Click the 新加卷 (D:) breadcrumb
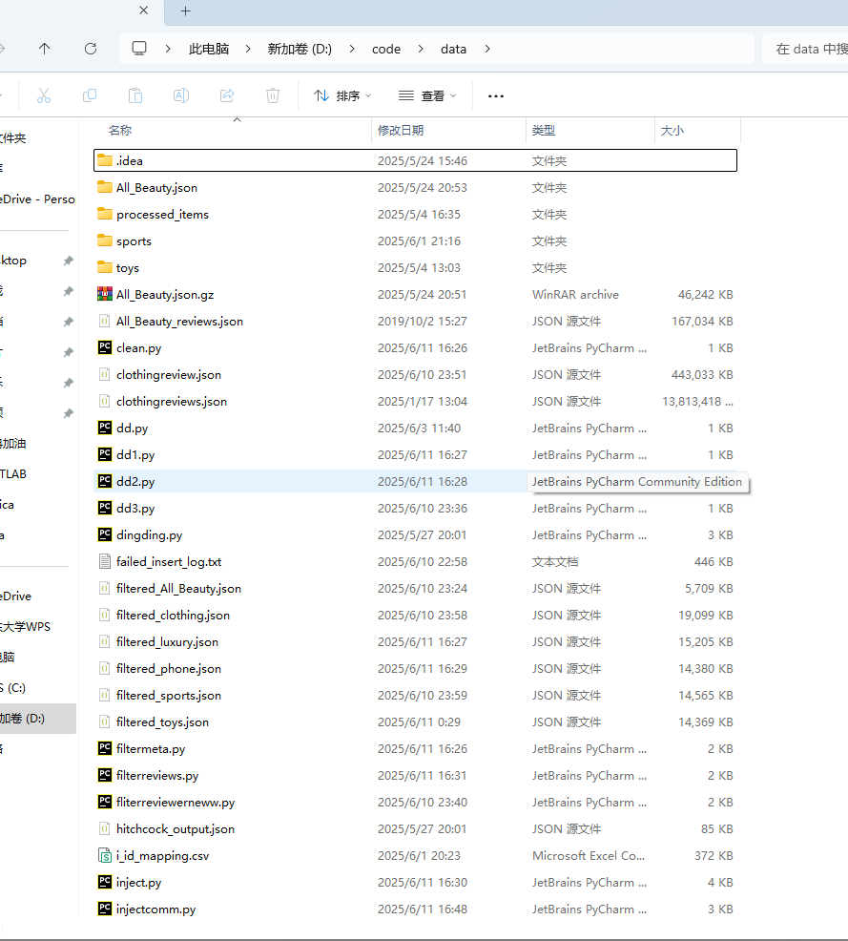This screenshot has height=941, width=848. [300, 49]
